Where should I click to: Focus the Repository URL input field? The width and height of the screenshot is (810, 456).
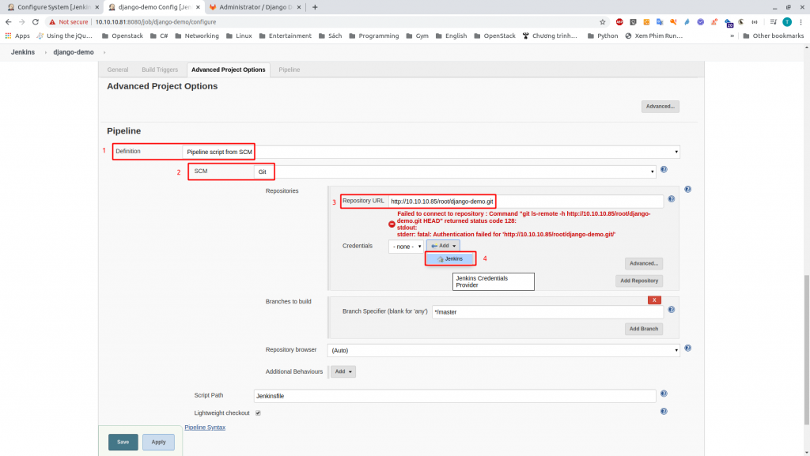[x=526, y=202]
